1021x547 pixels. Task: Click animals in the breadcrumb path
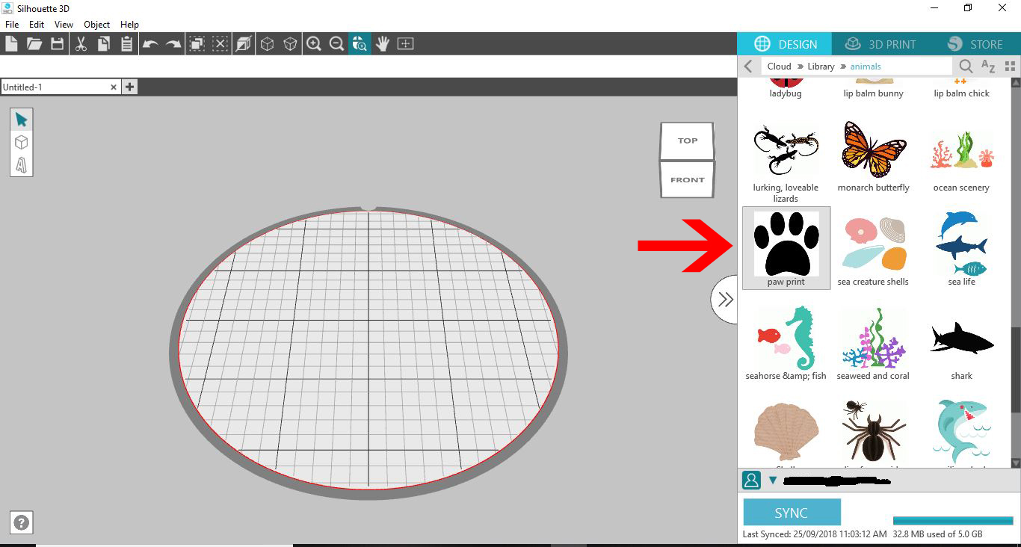click(x=866, y=67)
